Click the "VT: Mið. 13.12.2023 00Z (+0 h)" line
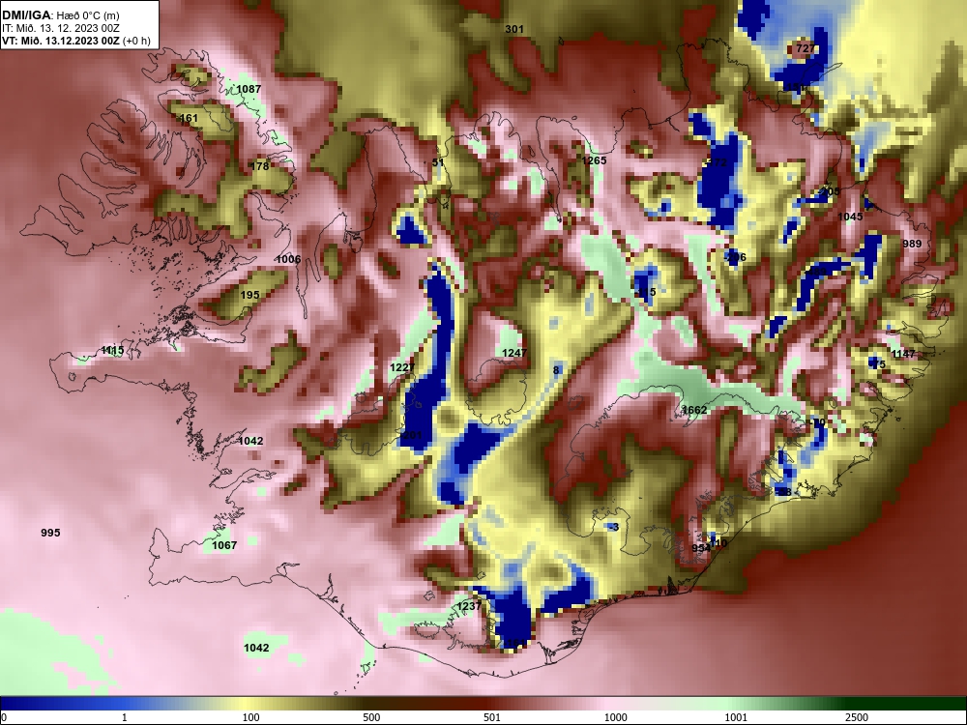The width and height of the screenshot is (967, 725). click(75, 41)
